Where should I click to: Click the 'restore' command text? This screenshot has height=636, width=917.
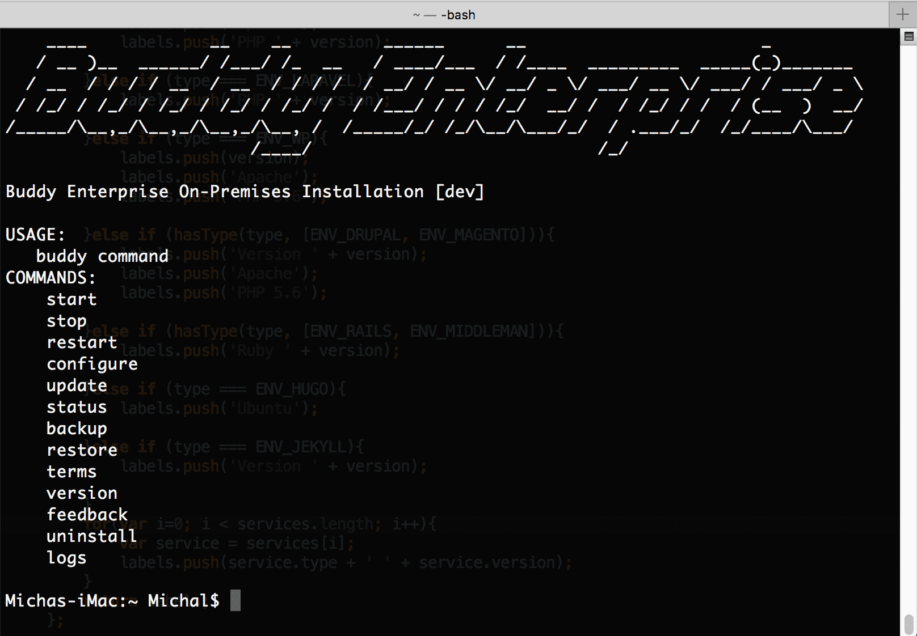point(82,450)
